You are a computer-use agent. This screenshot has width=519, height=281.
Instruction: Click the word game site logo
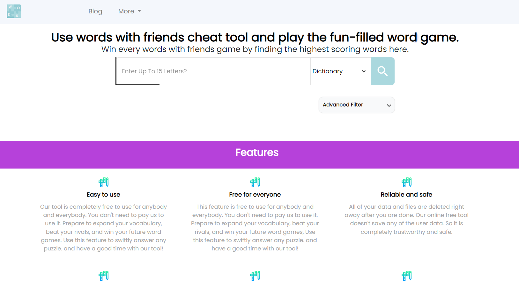coord(14,11)
